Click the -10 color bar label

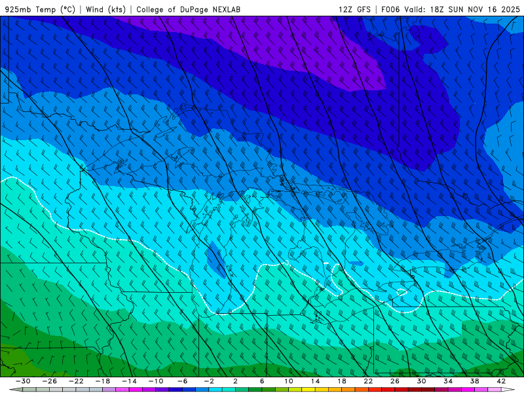point(156,381)
